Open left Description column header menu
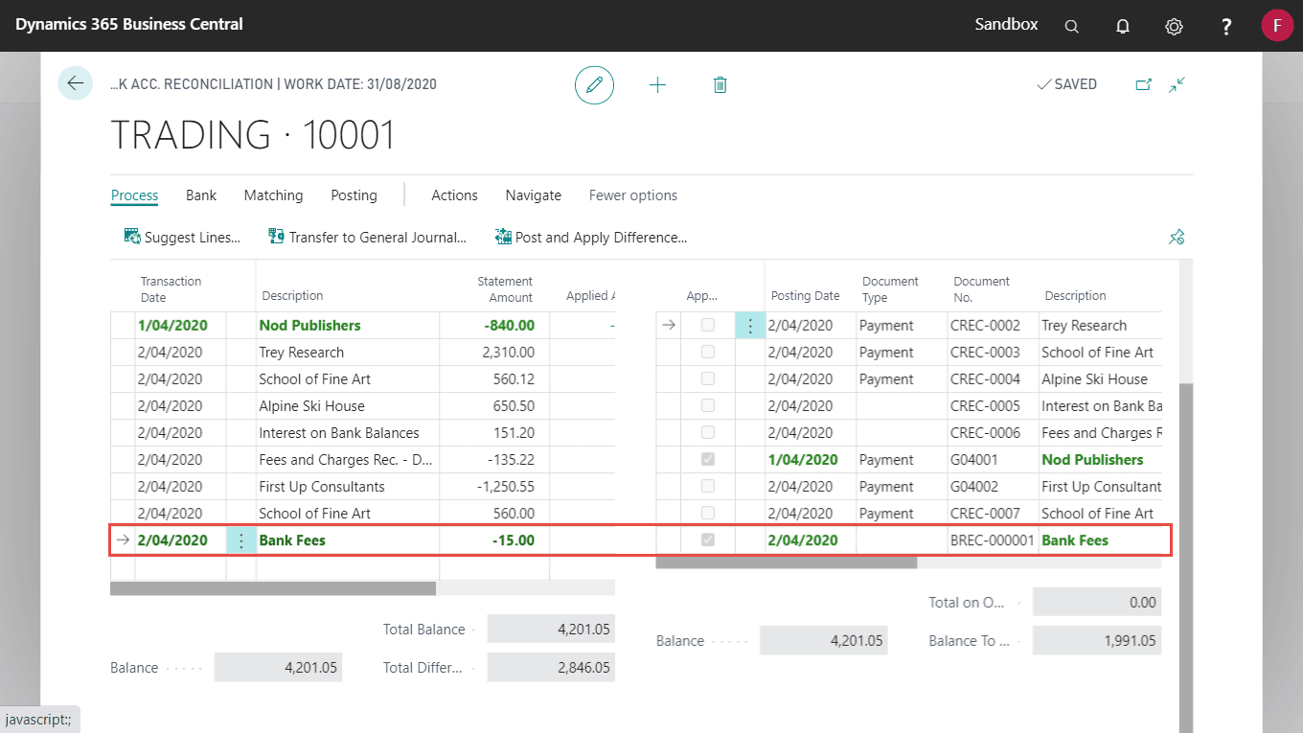Image resolution: width=1303 pixels, height=734 pixels. [x=292, y=296]
